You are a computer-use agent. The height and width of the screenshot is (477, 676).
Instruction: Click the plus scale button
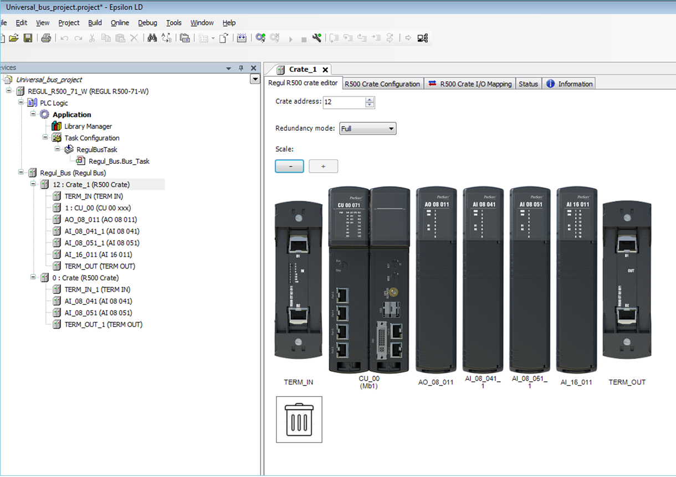[x=323, y=166]
